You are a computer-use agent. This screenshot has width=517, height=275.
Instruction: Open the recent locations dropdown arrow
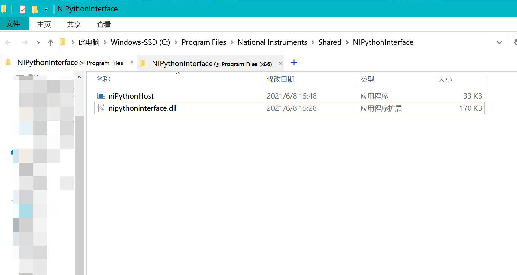pos(39,42)
